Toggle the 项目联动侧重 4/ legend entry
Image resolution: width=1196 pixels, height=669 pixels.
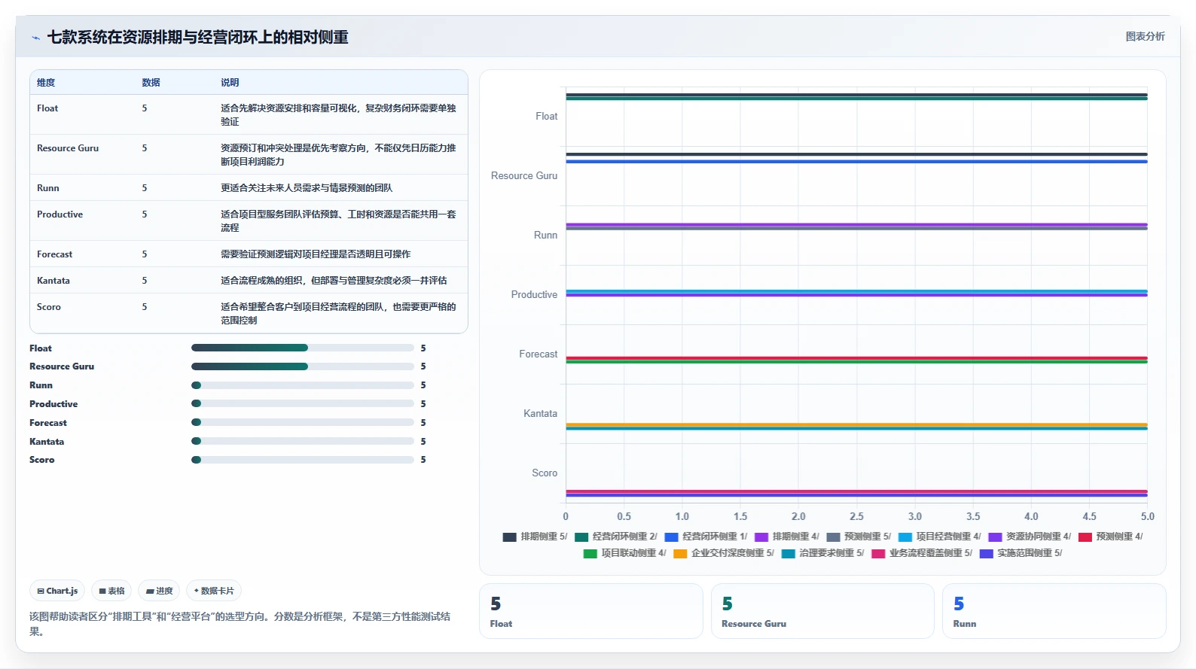coord(624,553)
